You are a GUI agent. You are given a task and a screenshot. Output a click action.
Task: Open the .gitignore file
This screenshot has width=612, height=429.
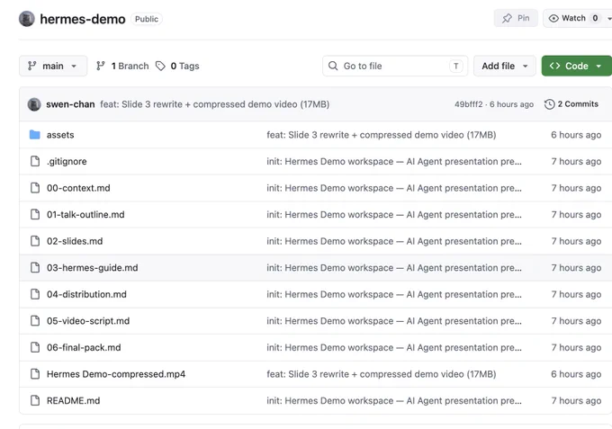[67, 162]
